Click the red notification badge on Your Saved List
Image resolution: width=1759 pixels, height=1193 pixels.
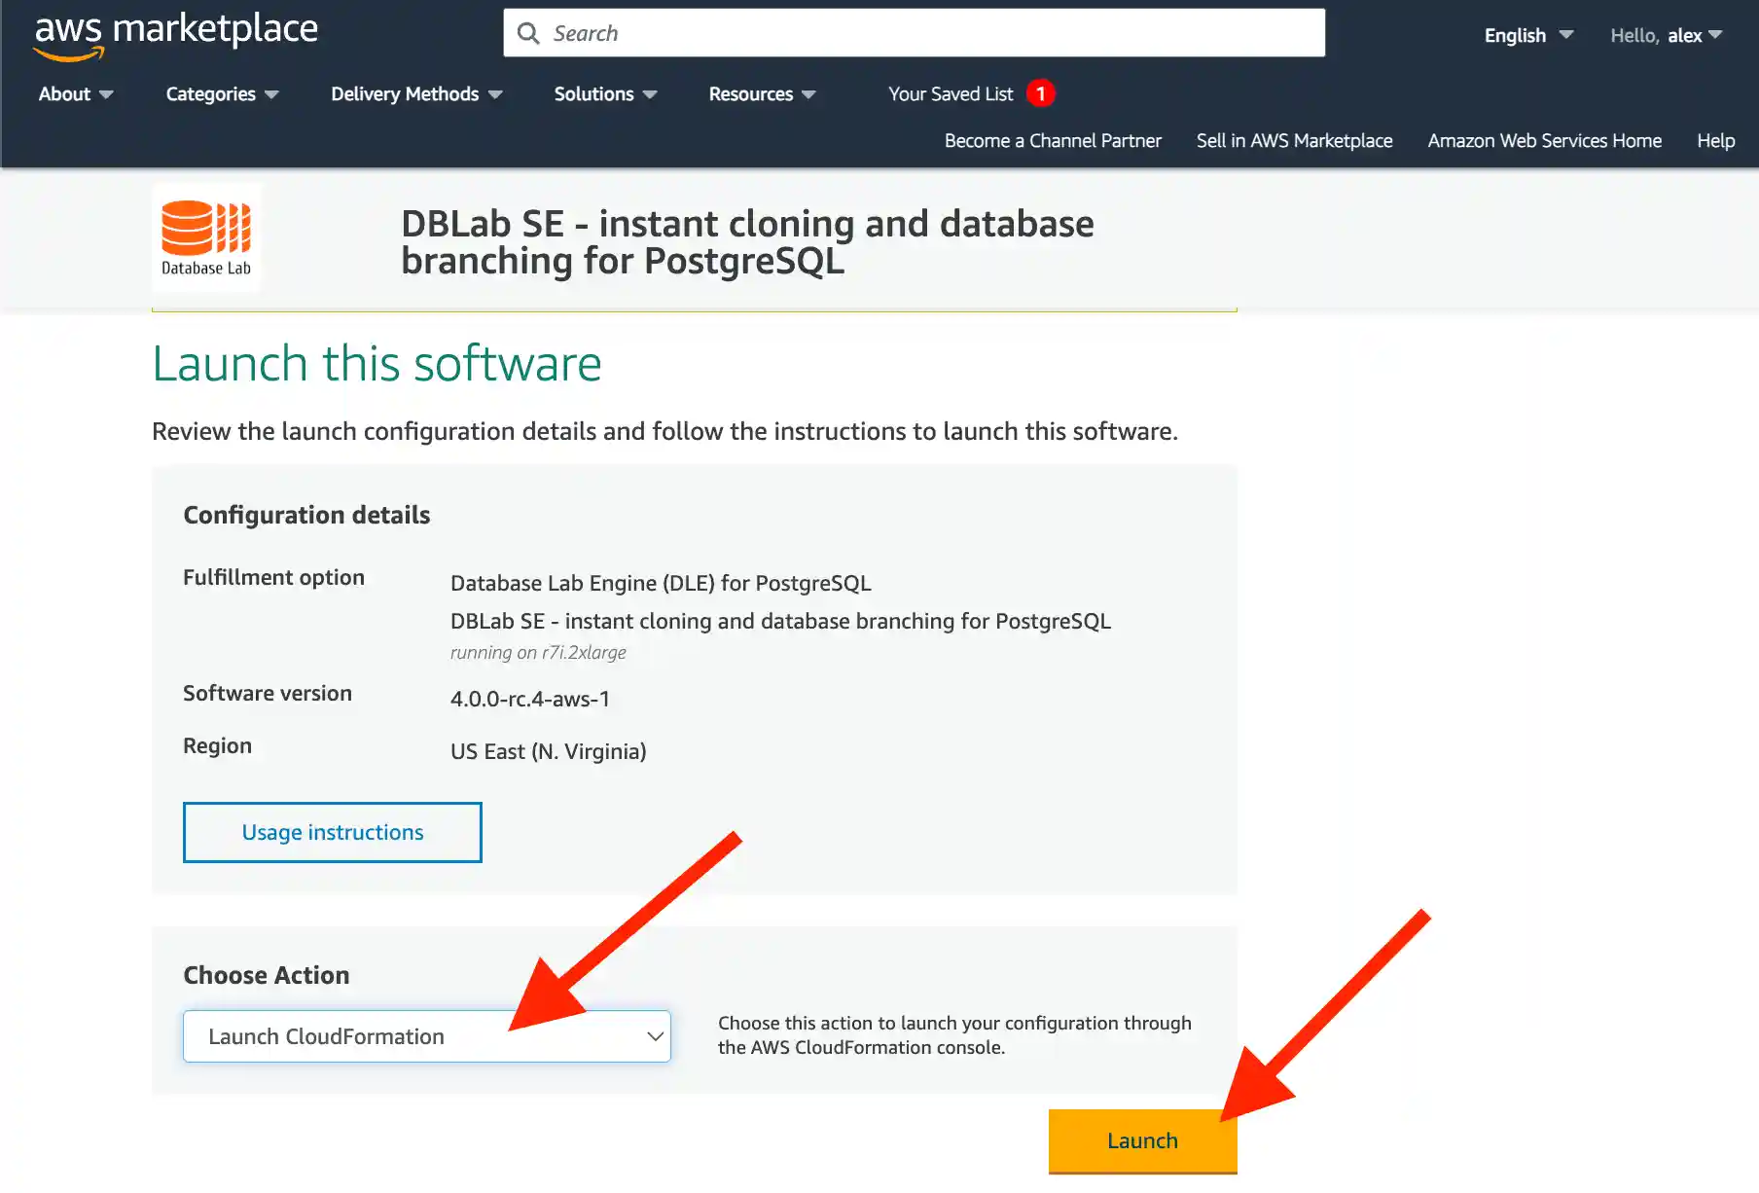coord(1040,92)
